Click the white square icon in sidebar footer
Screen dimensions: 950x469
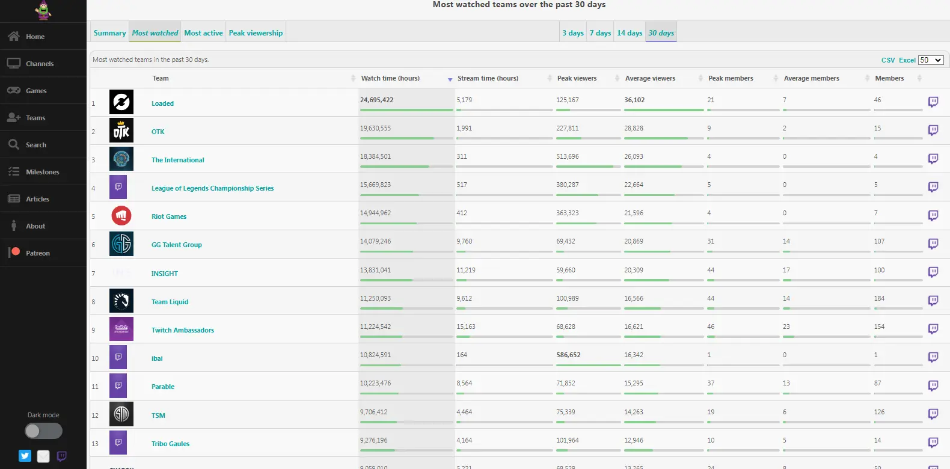(43, 456)
